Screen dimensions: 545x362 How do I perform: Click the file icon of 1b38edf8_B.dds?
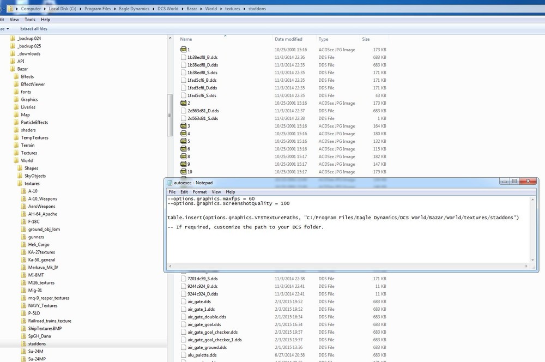point(184,57)
